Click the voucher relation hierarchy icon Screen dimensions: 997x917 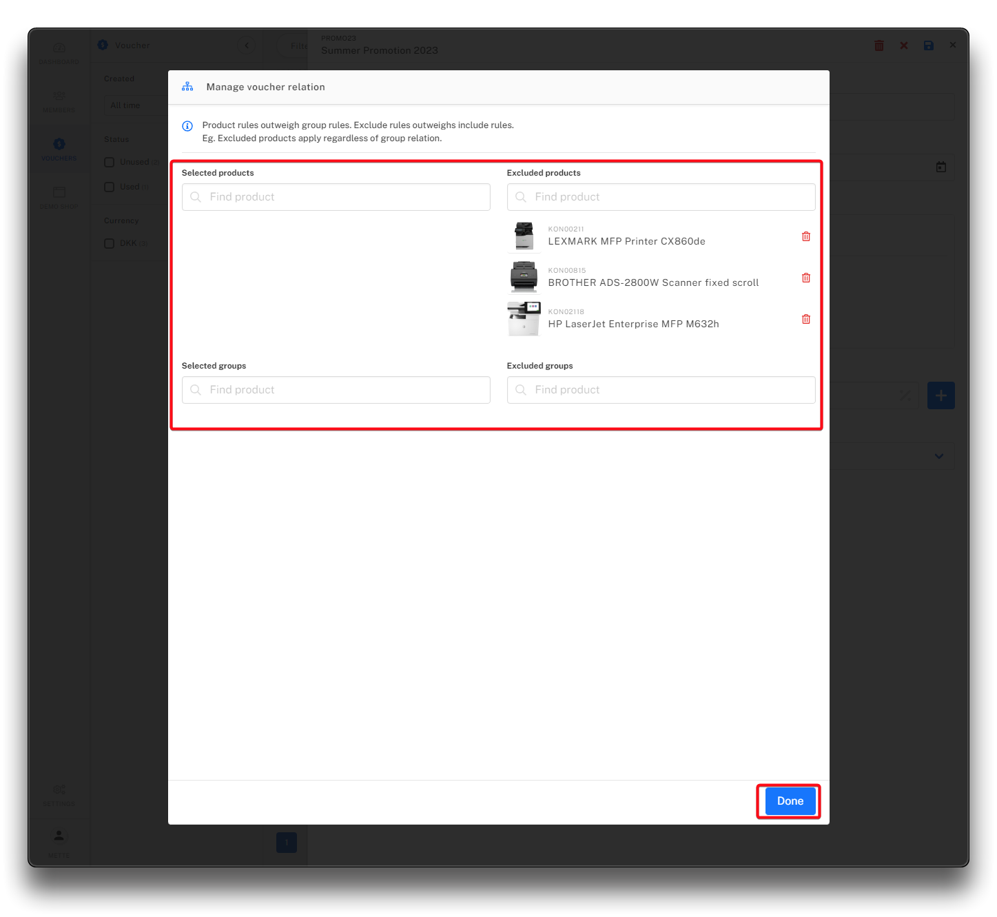187,87
